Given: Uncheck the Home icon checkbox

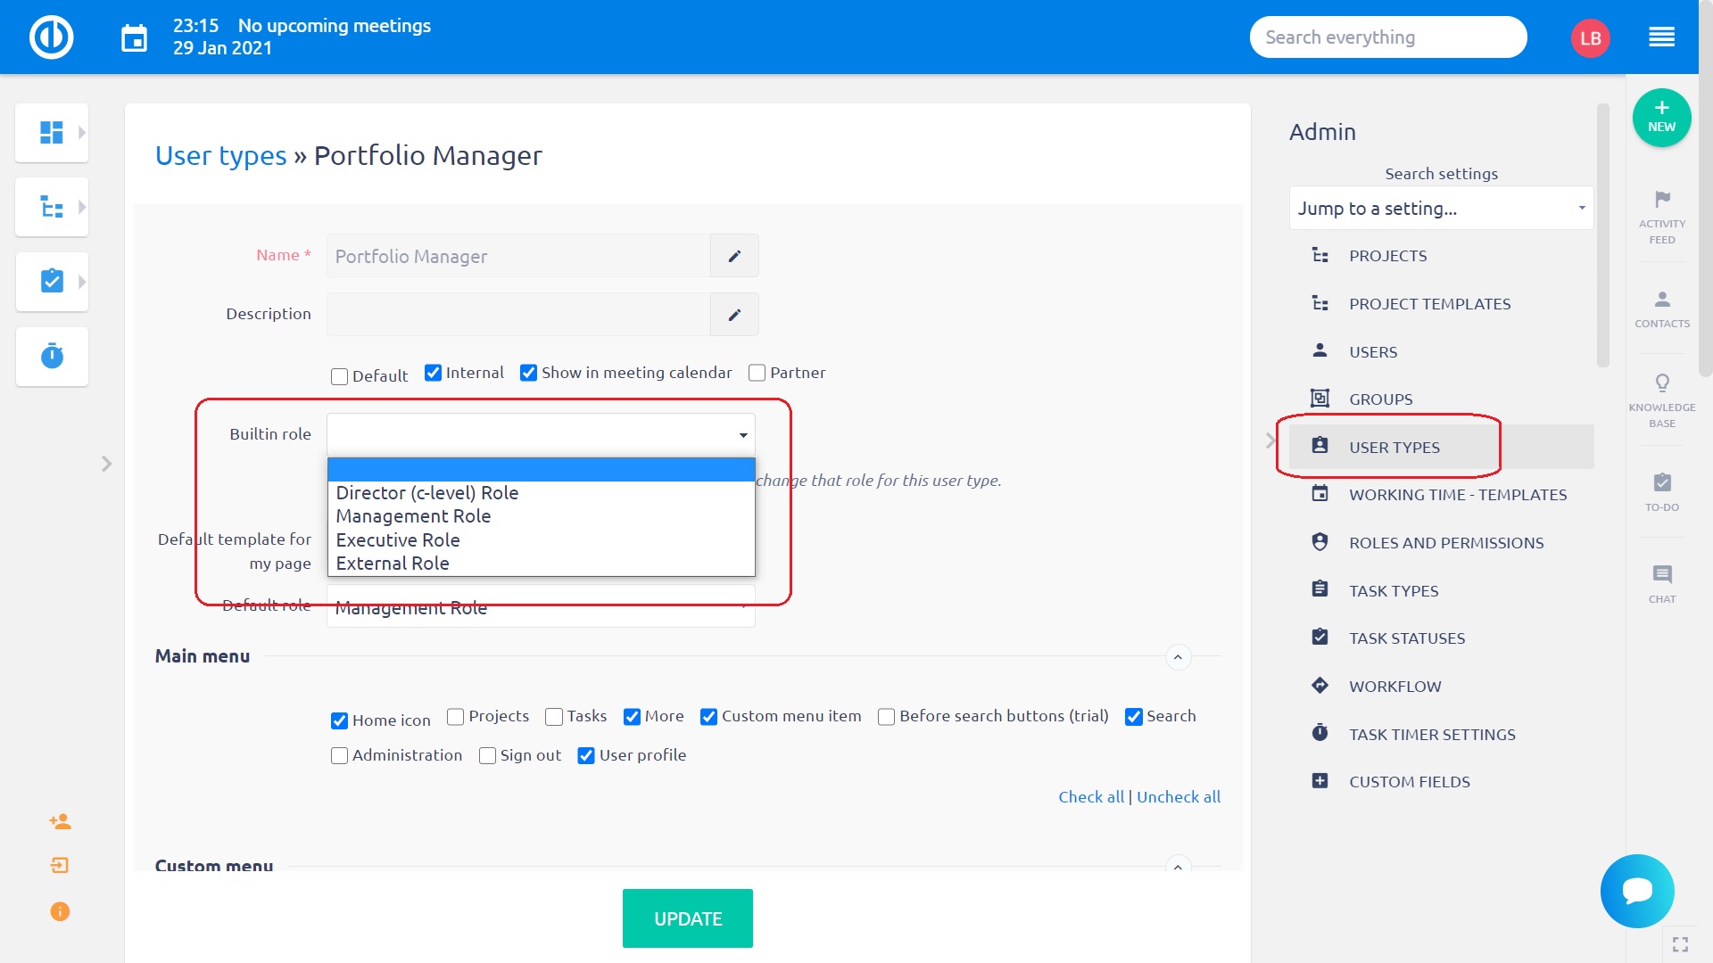Looking at the screenshot, I should coord(339,720).
